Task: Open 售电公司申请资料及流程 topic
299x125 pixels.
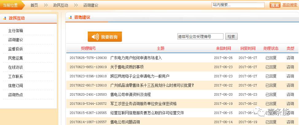Action: pyautogui.click(x=130, y=95)
